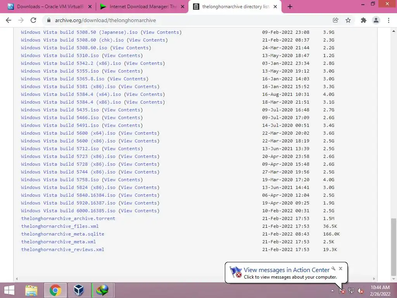Screen dimensions: 397x298
Task: Download Windows Vista build 5384.4 (x64).iso
Action: [x=71, y=94]
